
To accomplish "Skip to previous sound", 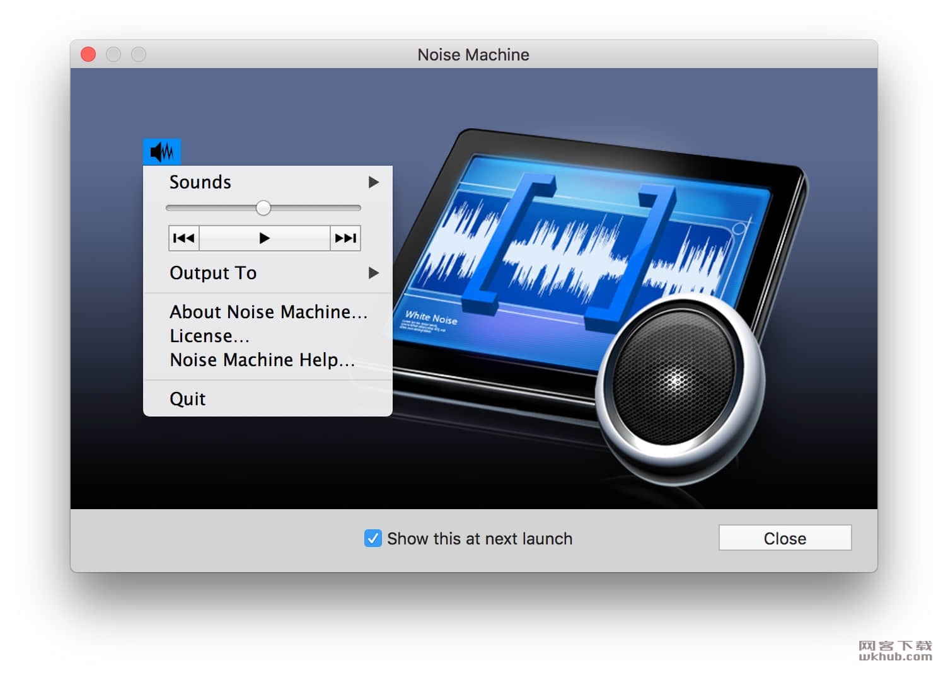I will [184, 238].
